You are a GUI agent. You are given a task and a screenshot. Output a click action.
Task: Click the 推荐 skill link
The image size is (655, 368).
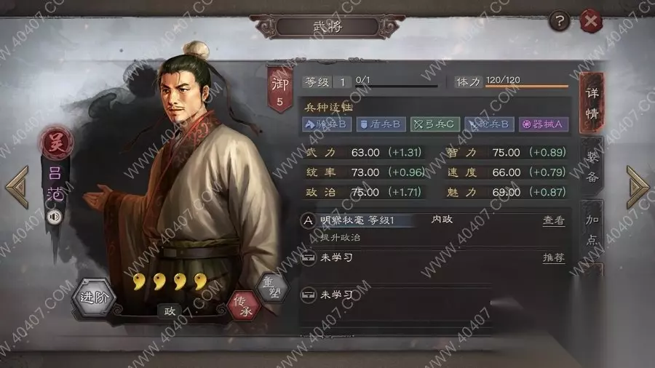[554, 258]
